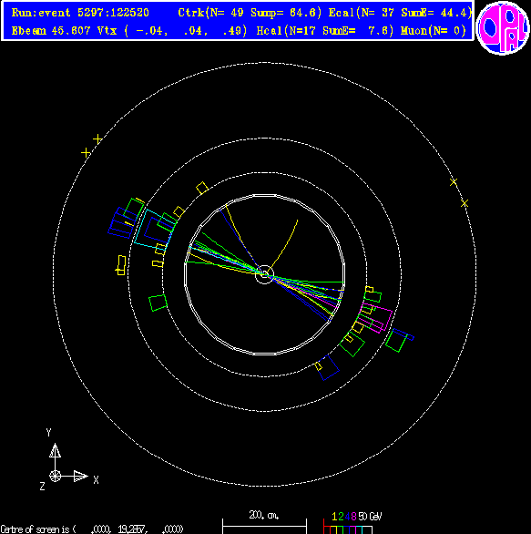Click the Muon(N= 0) readout
Image resolution: width=531 pixels, height=534 pixels.
click(434, 31)
